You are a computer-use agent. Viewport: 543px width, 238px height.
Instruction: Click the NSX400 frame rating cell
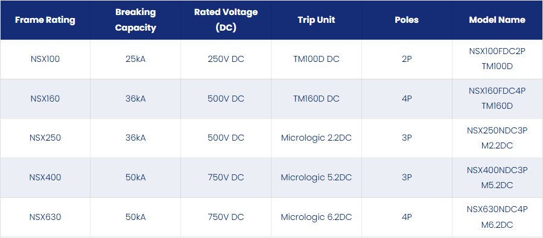45,178
